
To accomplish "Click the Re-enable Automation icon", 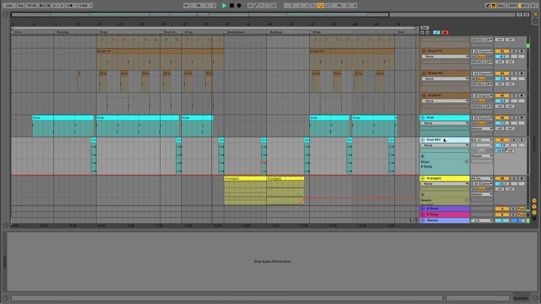I will (x=262, y=5).
